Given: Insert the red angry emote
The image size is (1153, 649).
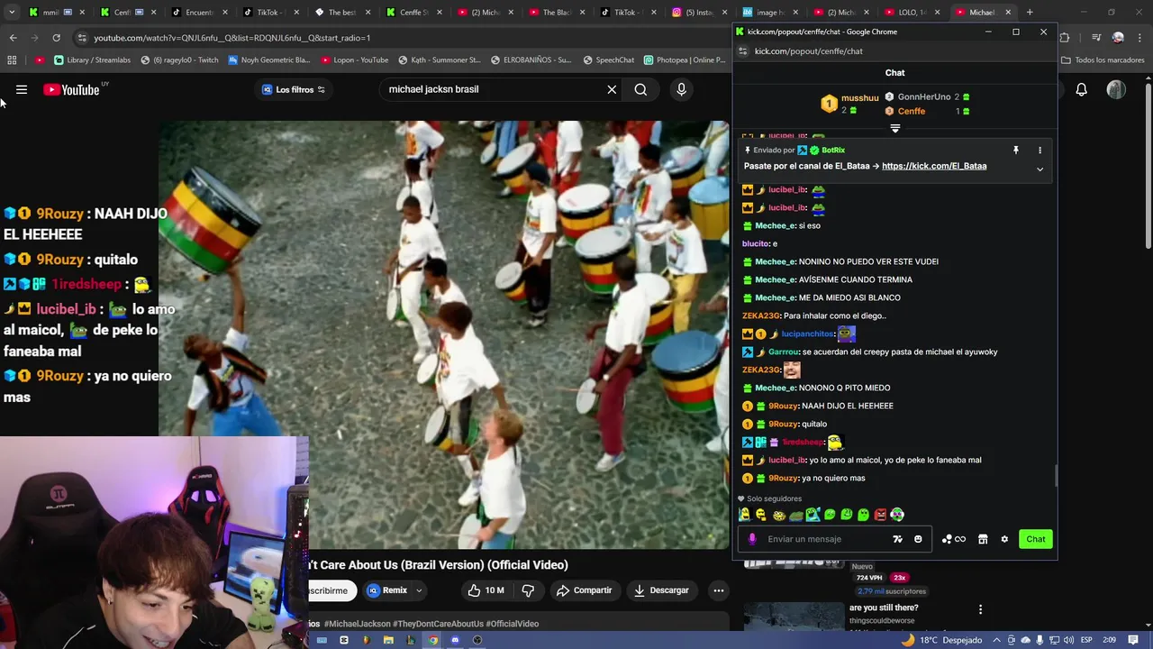Looking at the screenshot, I should click(x=880, y=515).
